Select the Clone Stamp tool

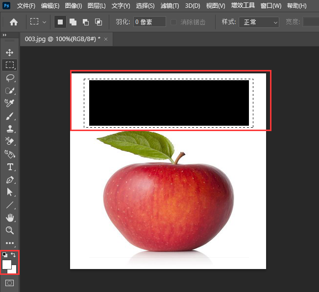tap(9, 129)
